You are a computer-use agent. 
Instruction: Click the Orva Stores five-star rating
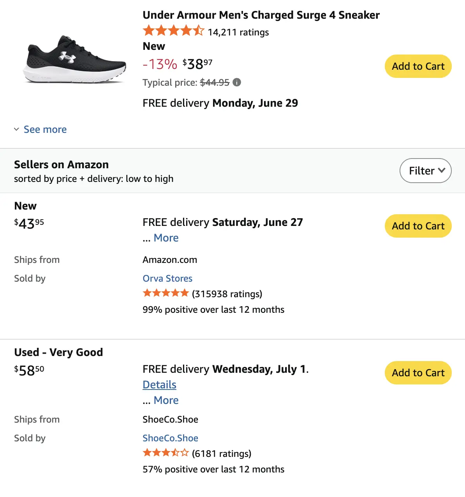click(166, 293)
